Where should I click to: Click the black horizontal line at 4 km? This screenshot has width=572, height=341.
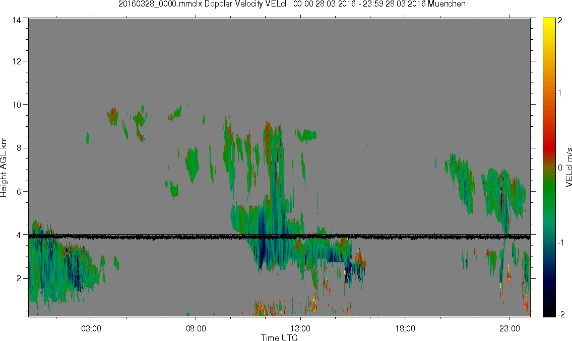pyautogui.click(x=279, y=236)
